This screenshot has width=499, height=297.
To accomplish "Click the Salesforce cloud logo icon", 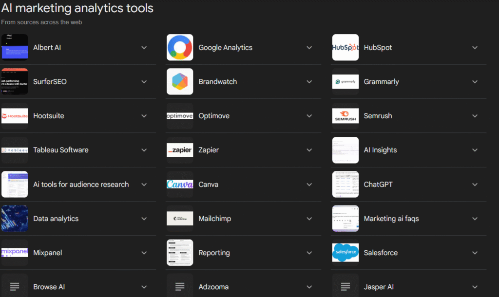I will pos(345,253).
